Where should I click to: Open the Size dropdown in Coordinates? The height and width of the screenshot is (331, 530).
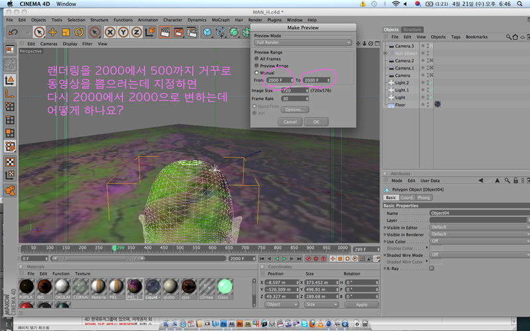click(x=321, y=305)
